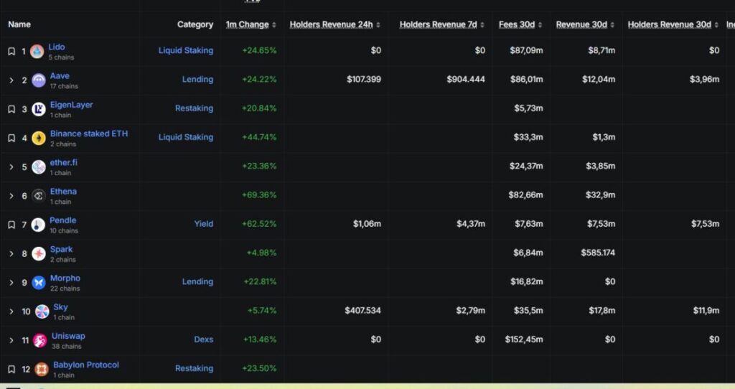735x389 pixels.
Task: Open the Spark protocol page
Action: pyautogui.click(x=62, y=249)
